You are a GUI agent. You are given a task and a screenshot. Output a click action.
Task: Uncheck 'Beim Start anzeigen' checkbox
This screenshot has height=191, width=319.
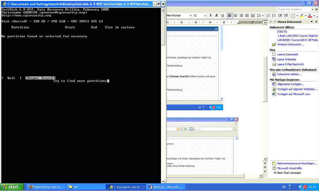point(275,173)
